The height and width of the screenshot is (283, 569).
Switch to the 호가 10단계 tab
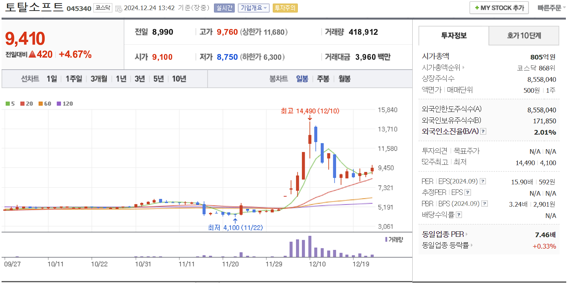coord(524,35)
